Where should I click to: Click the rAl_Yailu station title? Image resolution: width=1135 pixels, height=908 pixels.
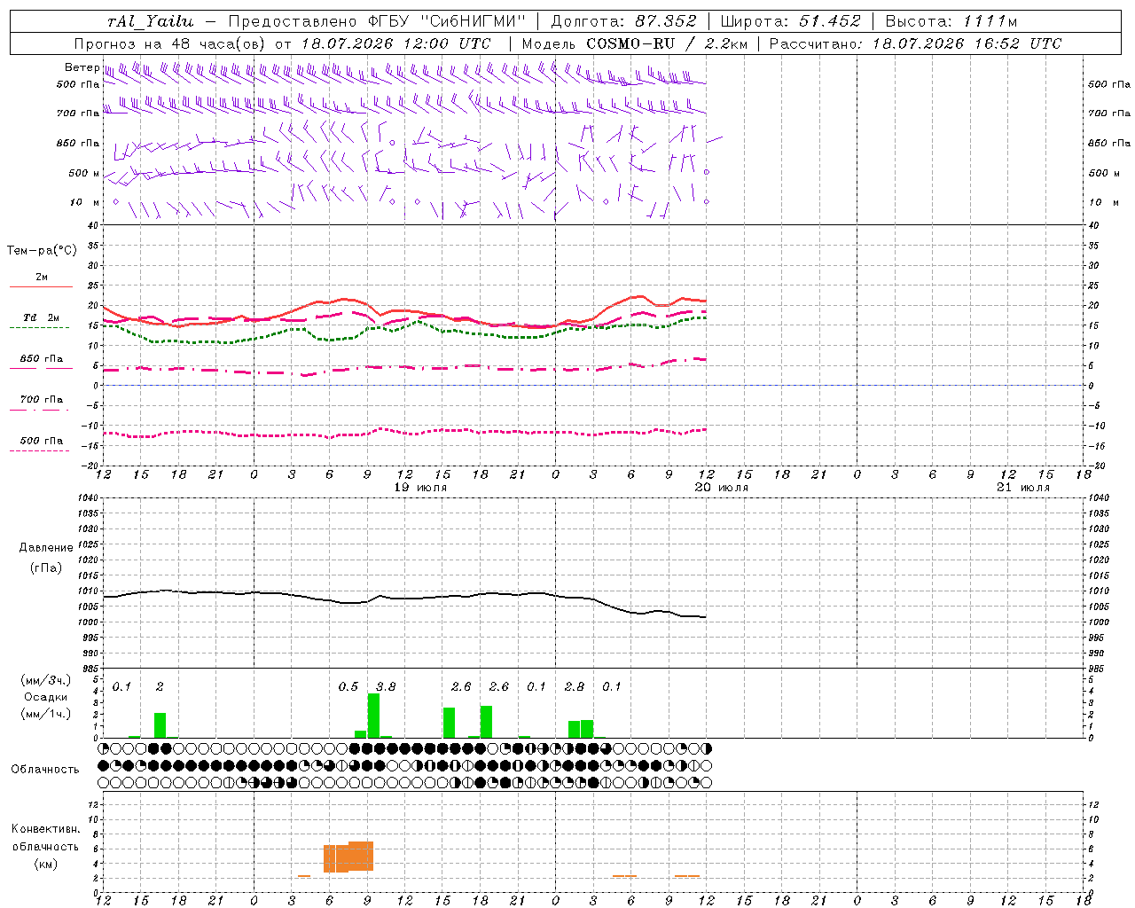[x=150, y=21]
